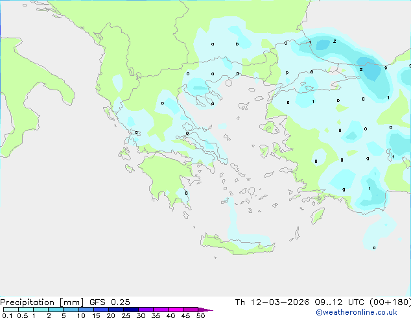Click the legend label '15'

point(96,315)
